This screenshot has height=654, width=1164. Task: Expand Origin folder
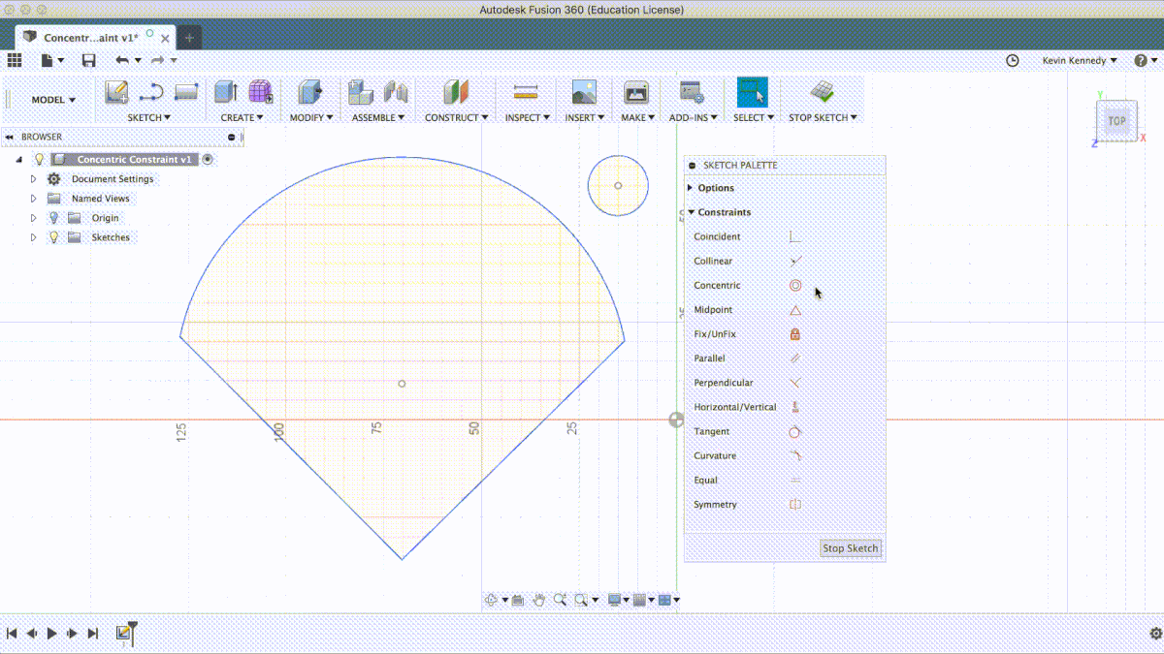[33, 218]
